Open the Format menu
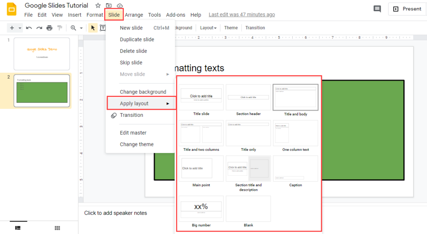The image size is (427, 234). [95, 15]
